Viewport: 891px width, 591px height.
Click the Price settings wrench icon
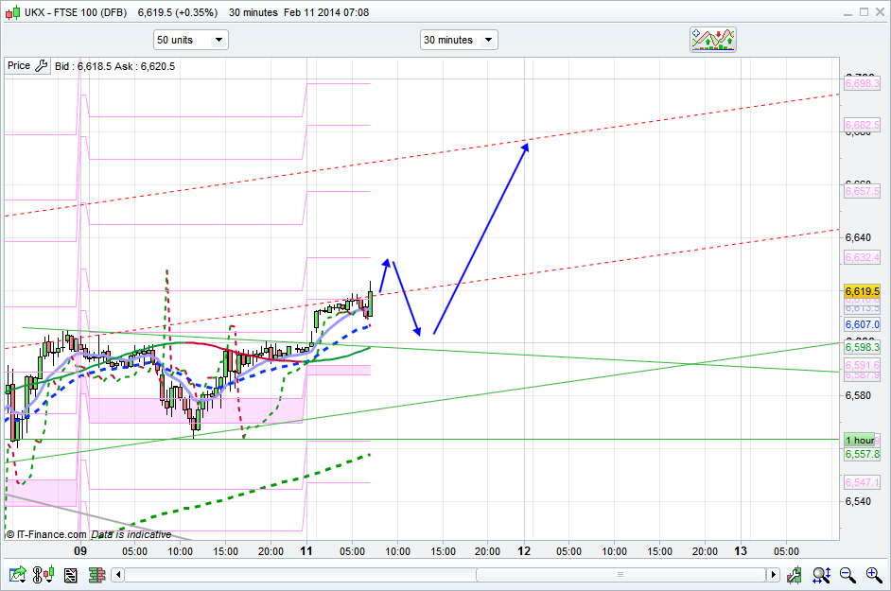(x=41, y=66)
